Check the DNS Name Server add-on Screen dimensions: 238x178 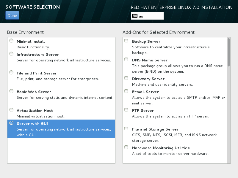[126, 60]
